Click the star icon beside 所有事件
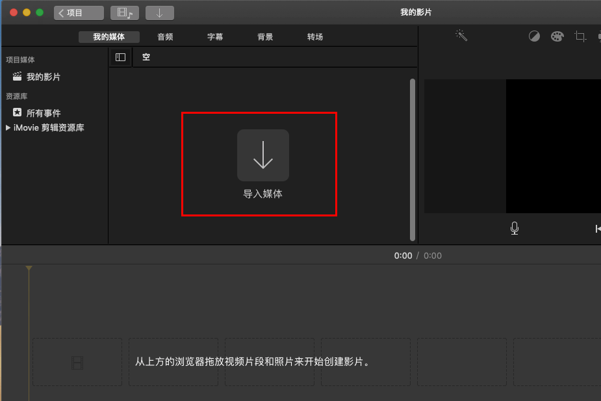Viewport: 601px width, 401px height. (x=18, y=112)
